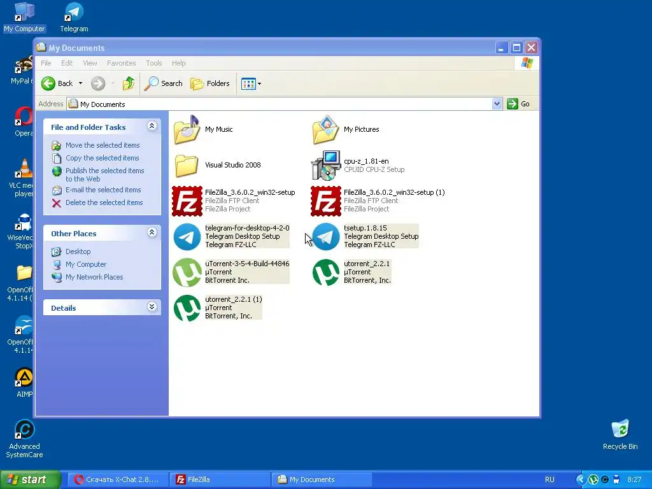Click the RU language indicator
The image size is (652, 489).
(x=549, y=479)
